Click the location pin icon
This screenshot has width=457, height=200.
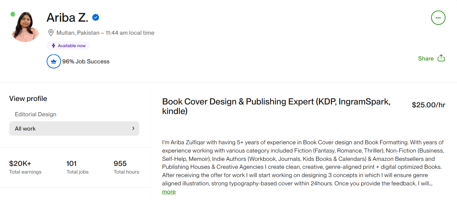click(x=50, y=33)
